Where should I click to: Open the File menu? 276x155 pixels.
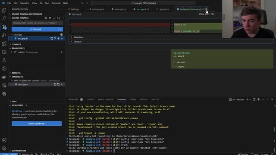pyautogui.click(x=9, y=3)
